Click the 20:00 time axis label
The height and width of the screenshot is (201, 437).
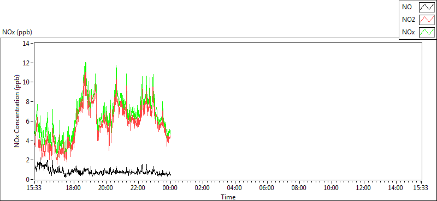(105, 188)
